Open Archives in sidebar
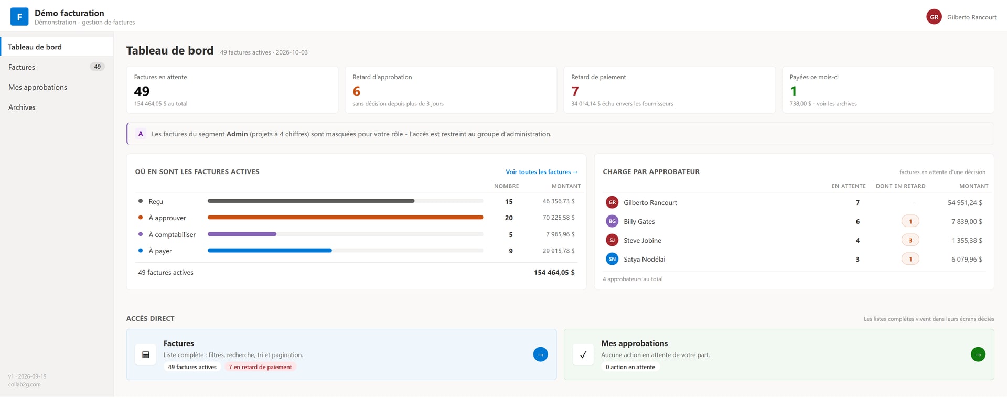 pyautogui.click(x=57, y=107)
